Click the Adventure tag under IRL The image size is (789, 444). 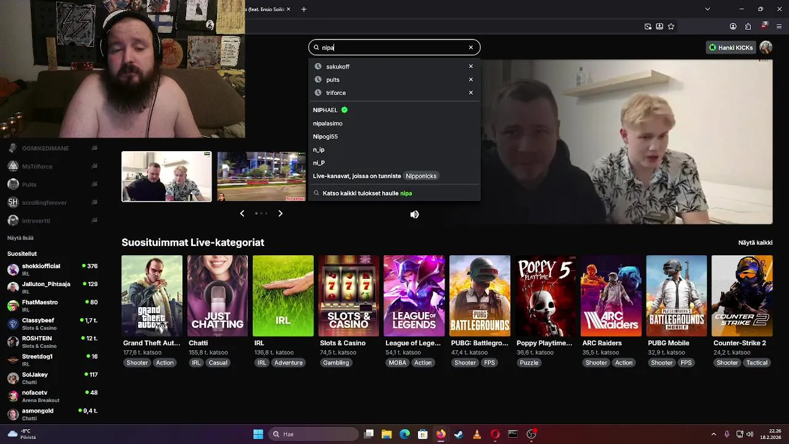coord(288,363)
